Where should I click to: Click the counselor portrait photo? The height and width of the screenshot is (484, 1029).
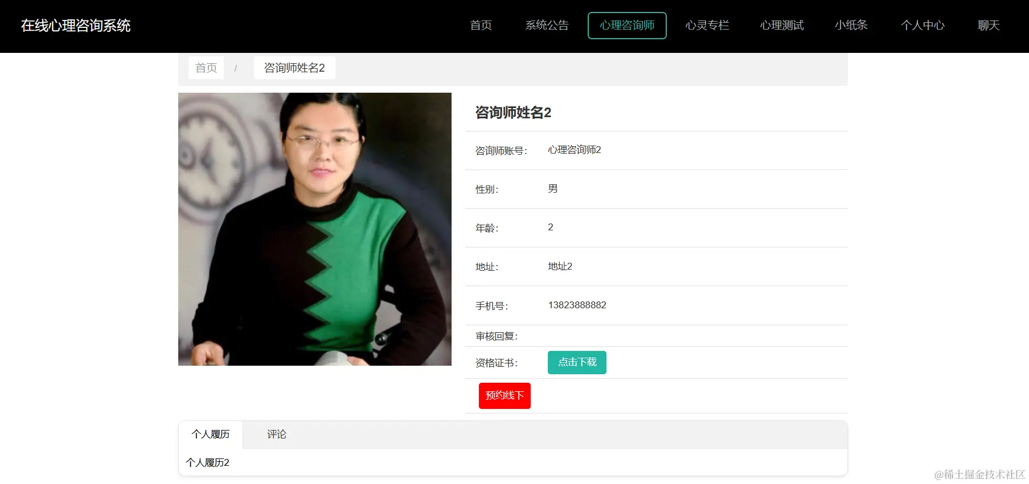point(315,229)
